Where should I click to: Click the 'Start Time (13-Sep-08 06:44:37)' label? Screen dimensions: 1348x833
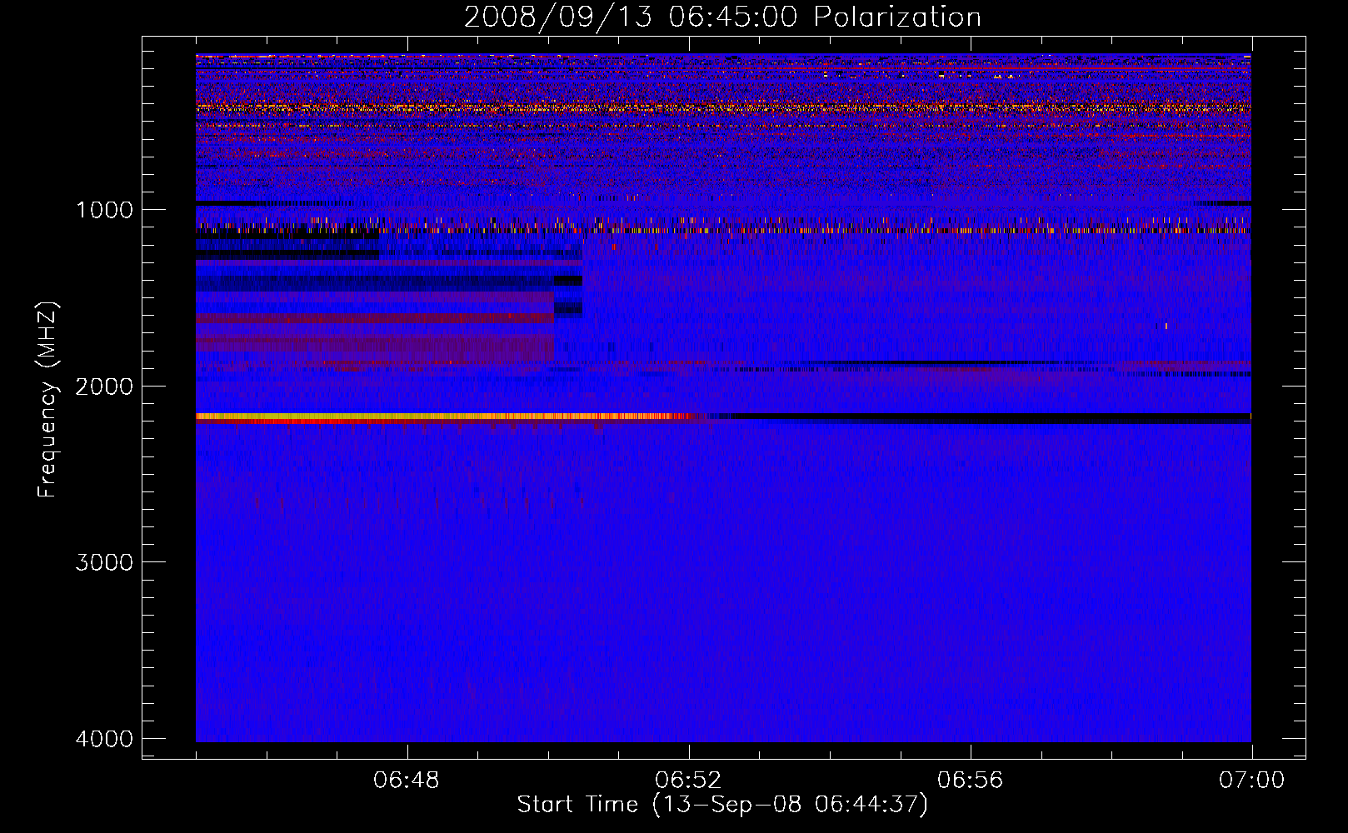722,805
